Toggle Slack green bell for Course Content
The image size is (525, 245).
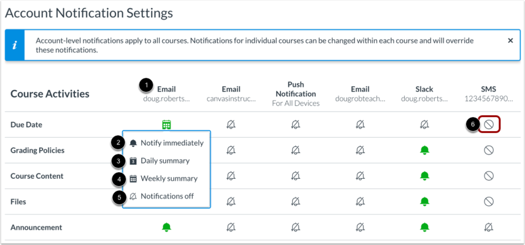(x=424, y=176)
